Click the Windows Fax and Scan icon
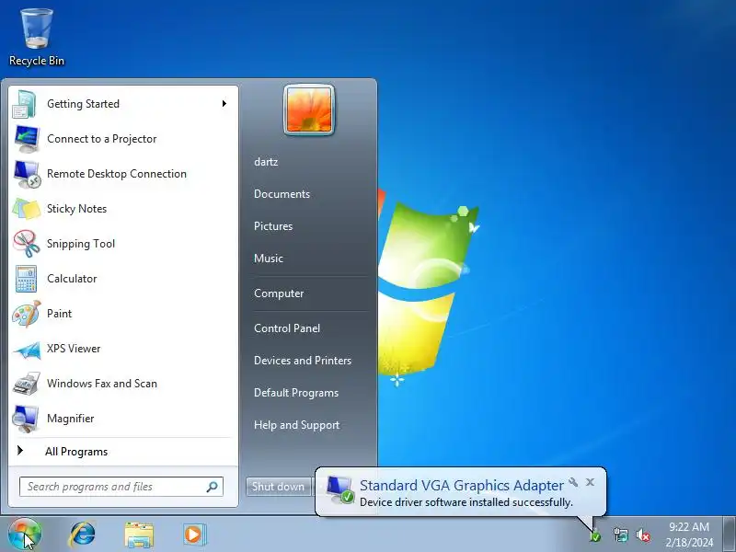The image size is (736, 552). (26, 384)
